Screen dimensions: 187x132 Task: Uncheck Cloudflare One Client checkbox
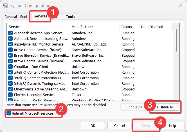pos(10,67)
